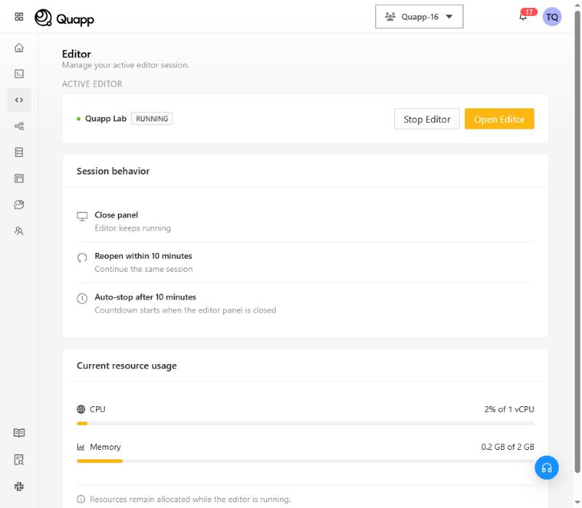Click the Session behavior heading
582x508 pixels.
coord(113,171)
